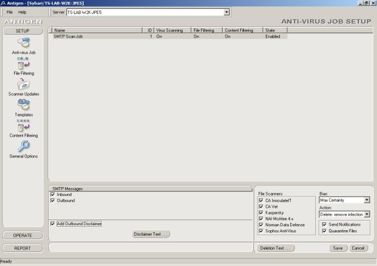
Task: Open the Action dropdown
Action: click(367, 214)
